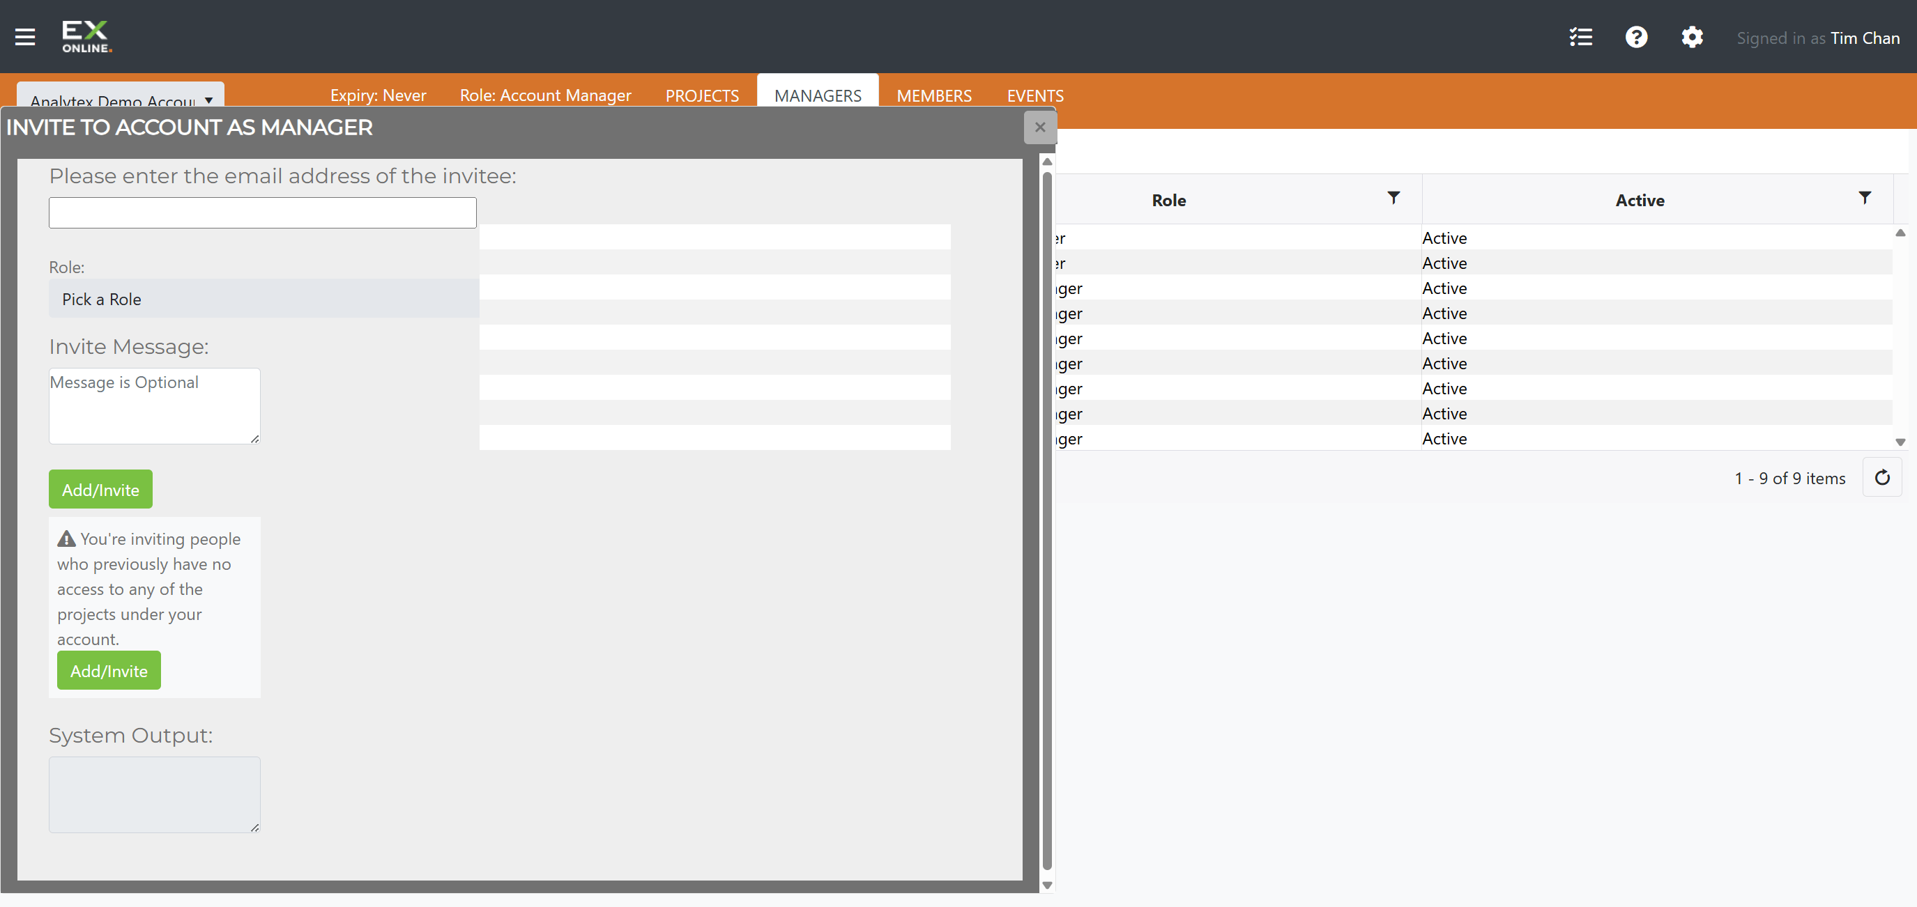The height and width of the screenshot is (907, 1917).
Task: Click the Expiry: Never label
Action: (x=378, y=95)
